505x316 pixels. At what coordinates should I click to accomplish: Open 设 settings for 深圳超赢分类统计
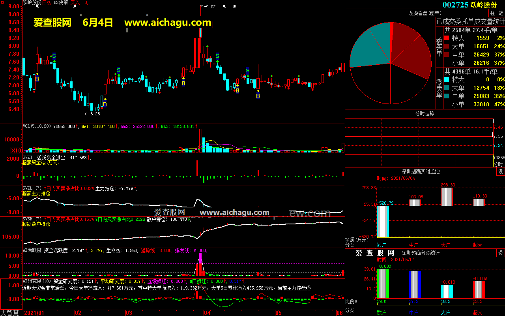(501, 253)
